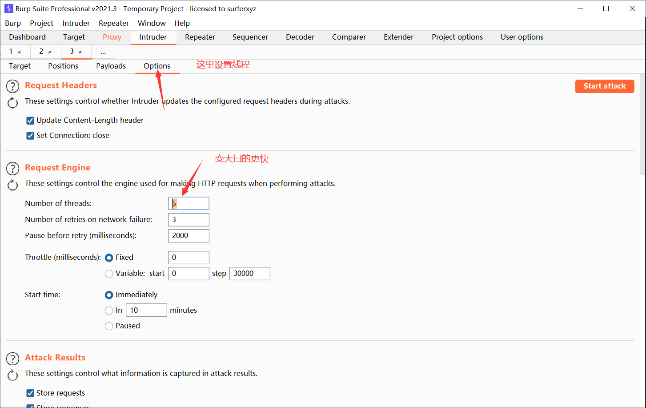Add new attack tab with ellipsis
The width and height of the screenshot is (646, 408).
[103, 52]
